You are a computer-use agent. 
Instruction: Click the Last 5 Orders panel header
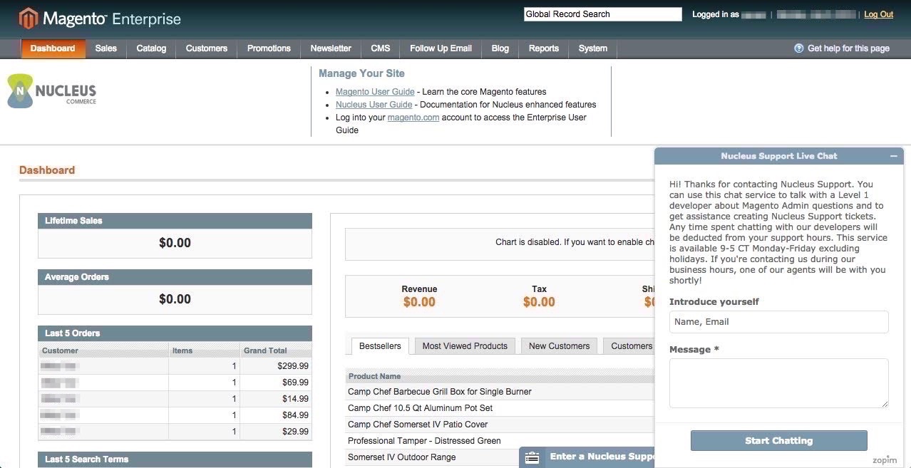pyautogui.click(x=175, y=333)
